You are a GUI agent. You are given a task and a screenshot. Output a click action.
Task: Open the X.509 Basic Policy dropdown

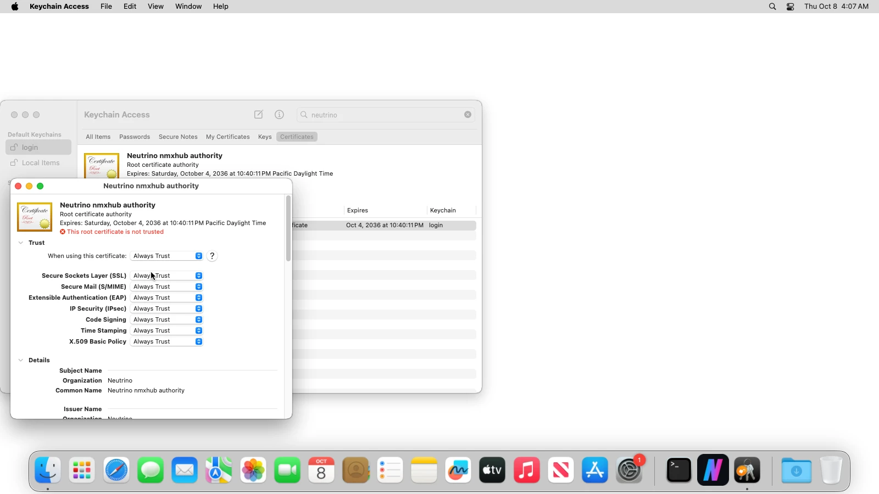coord(167,341)
